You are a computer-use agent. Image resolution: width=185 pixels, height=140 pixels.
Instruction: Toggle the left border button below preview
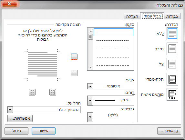pos(32,92)
